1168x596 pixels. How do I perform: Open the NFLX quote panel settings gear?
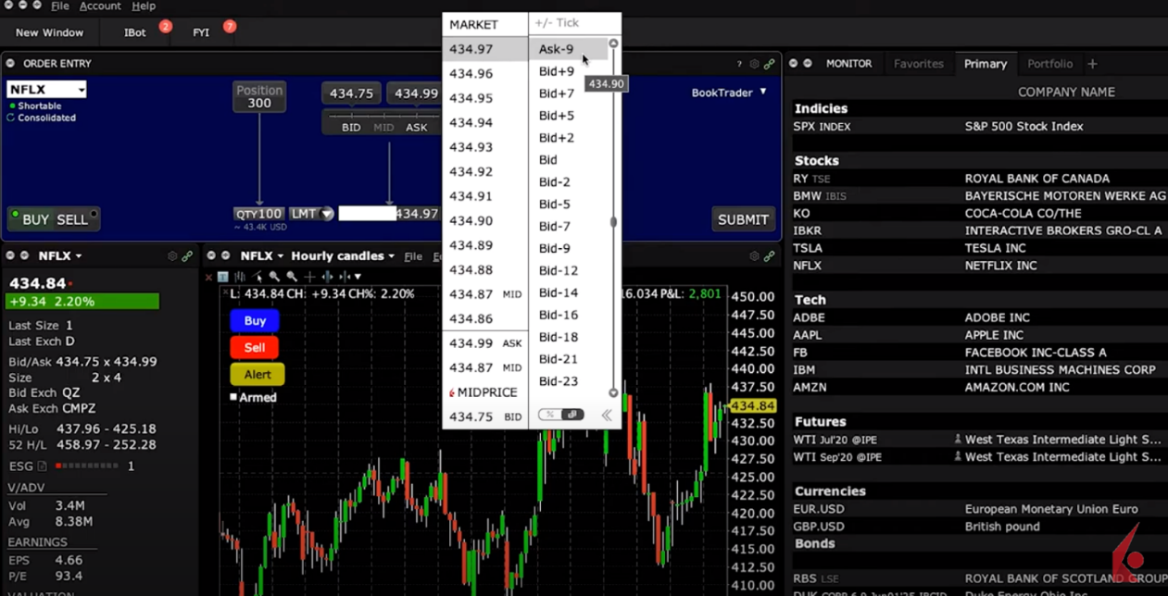click(x=172, y=256)
